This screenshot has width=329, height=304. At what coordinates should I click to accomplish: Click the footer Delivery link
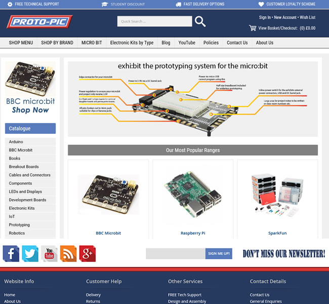click(x=93, y=295)
